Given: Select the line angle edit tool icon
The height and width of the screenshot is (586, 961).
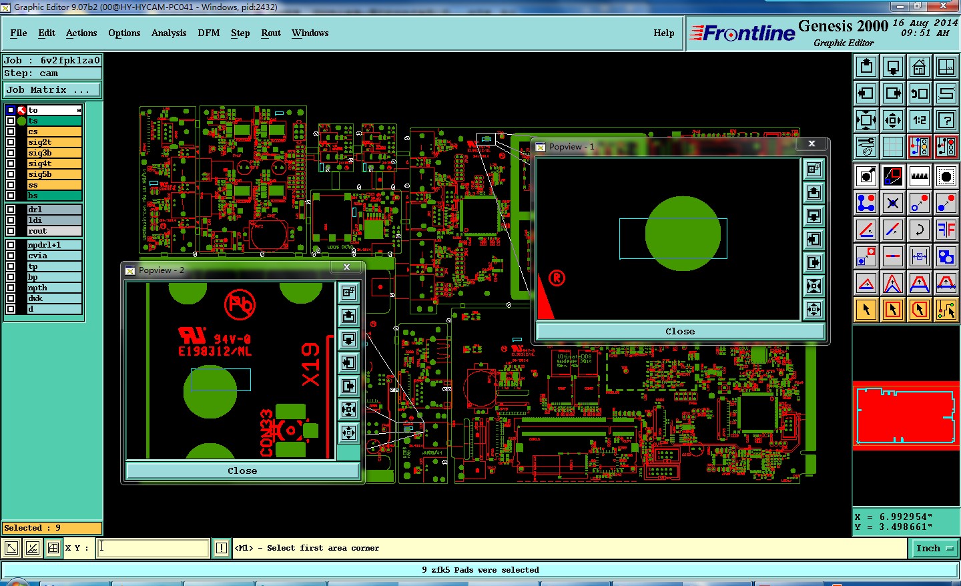Looking at the screenshot, I should coord(866,230).
